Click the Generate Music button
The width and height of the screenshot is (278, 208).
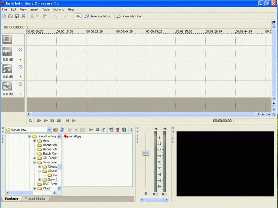98,16
